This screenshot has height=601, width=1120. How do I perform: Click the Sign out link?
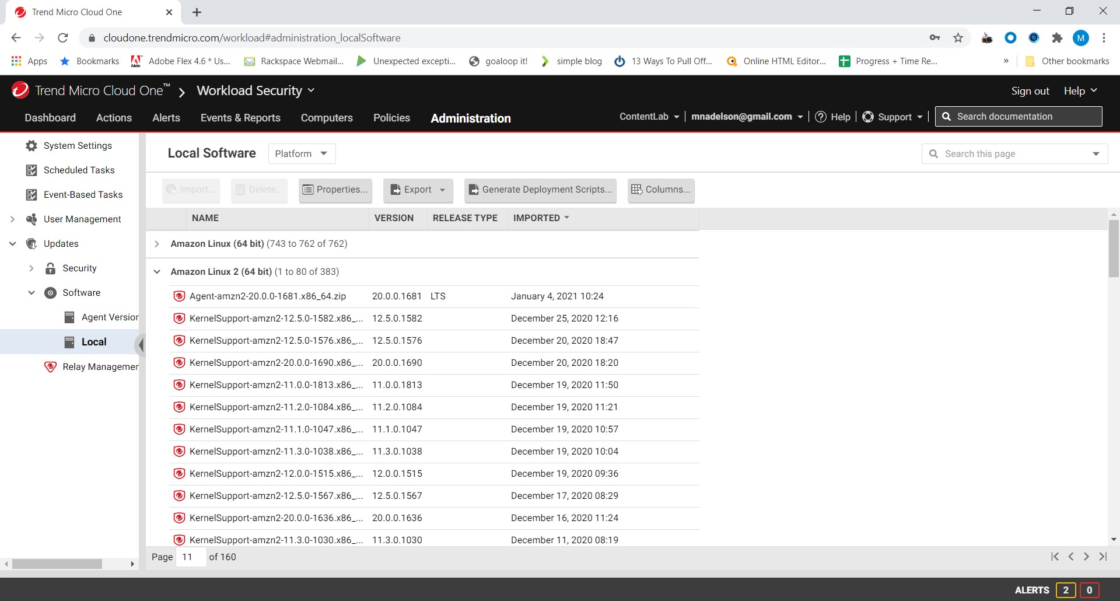[1030, 91]
